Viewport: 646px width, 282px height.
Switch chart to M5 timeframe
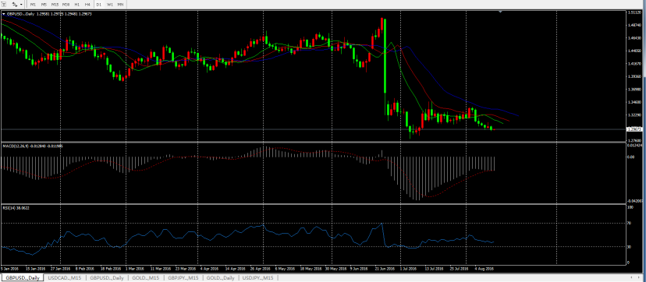(x=44, y=4)
